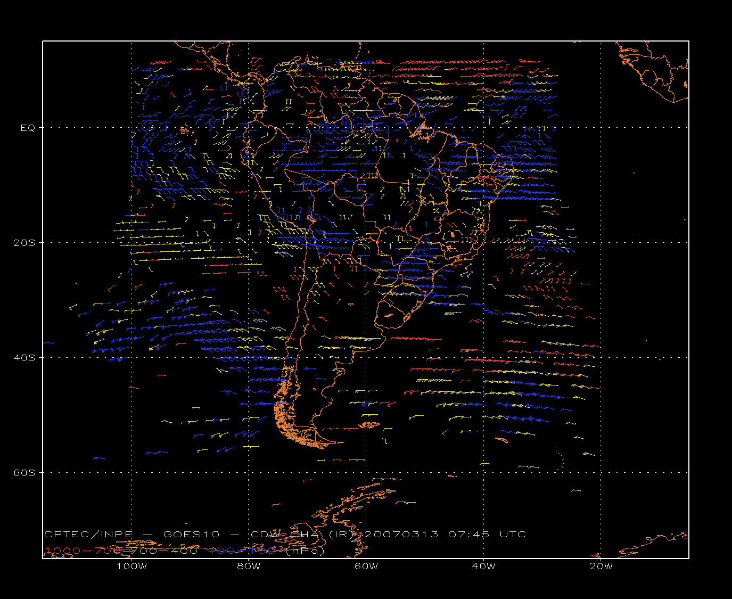732x599 pixels.
Task: Click the CDW CH4 (IR) caption text
Action: (x=303, y=535)
